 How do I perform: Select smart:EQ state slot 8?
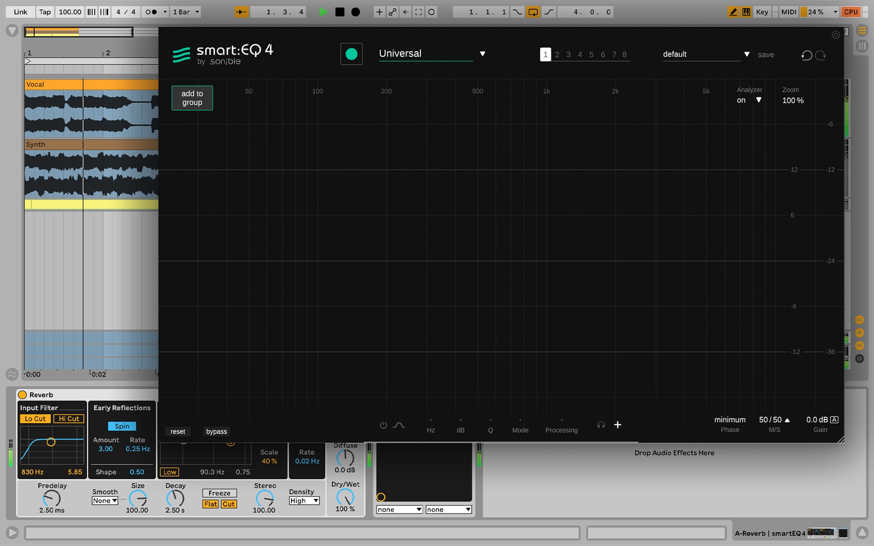pyautogui.click(x=624, y=54)
